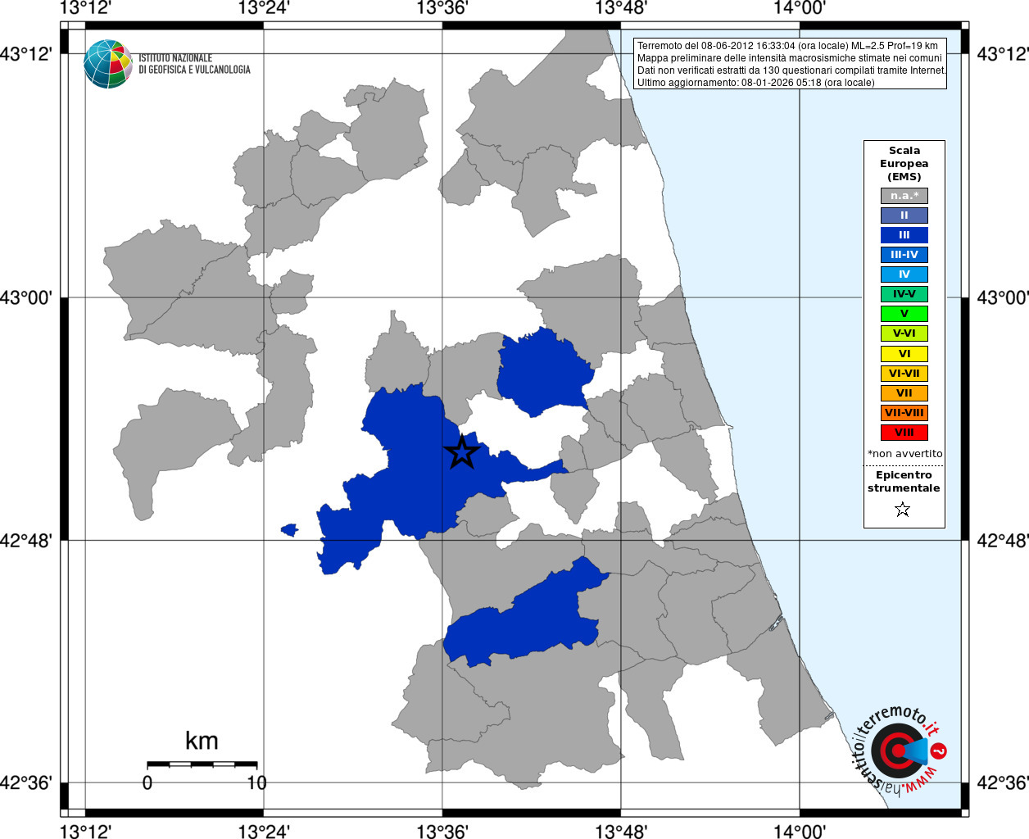Click the n.a.* gray legend swatch
This screenshot has height=839, width=1029.
904,196
